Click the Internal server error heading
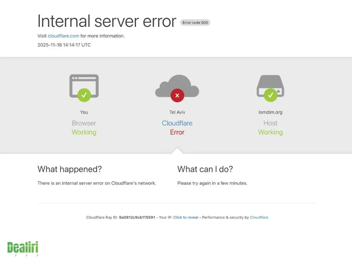This screenshot has height=264, width=352. click(107, 21)
